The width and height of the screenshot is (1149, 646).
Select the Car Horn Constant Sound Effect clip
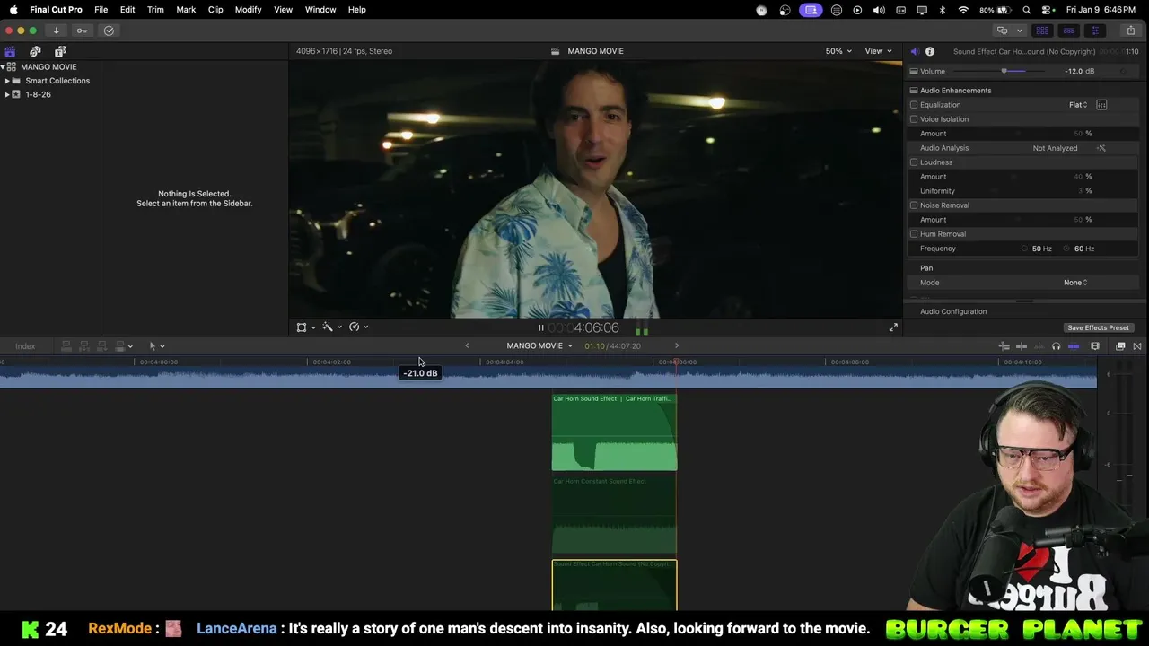click(614, 515)
